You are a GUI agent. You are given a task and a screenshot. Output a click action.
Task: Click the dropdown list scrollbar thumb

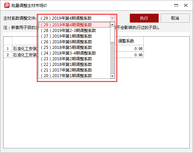click(112, 35)
